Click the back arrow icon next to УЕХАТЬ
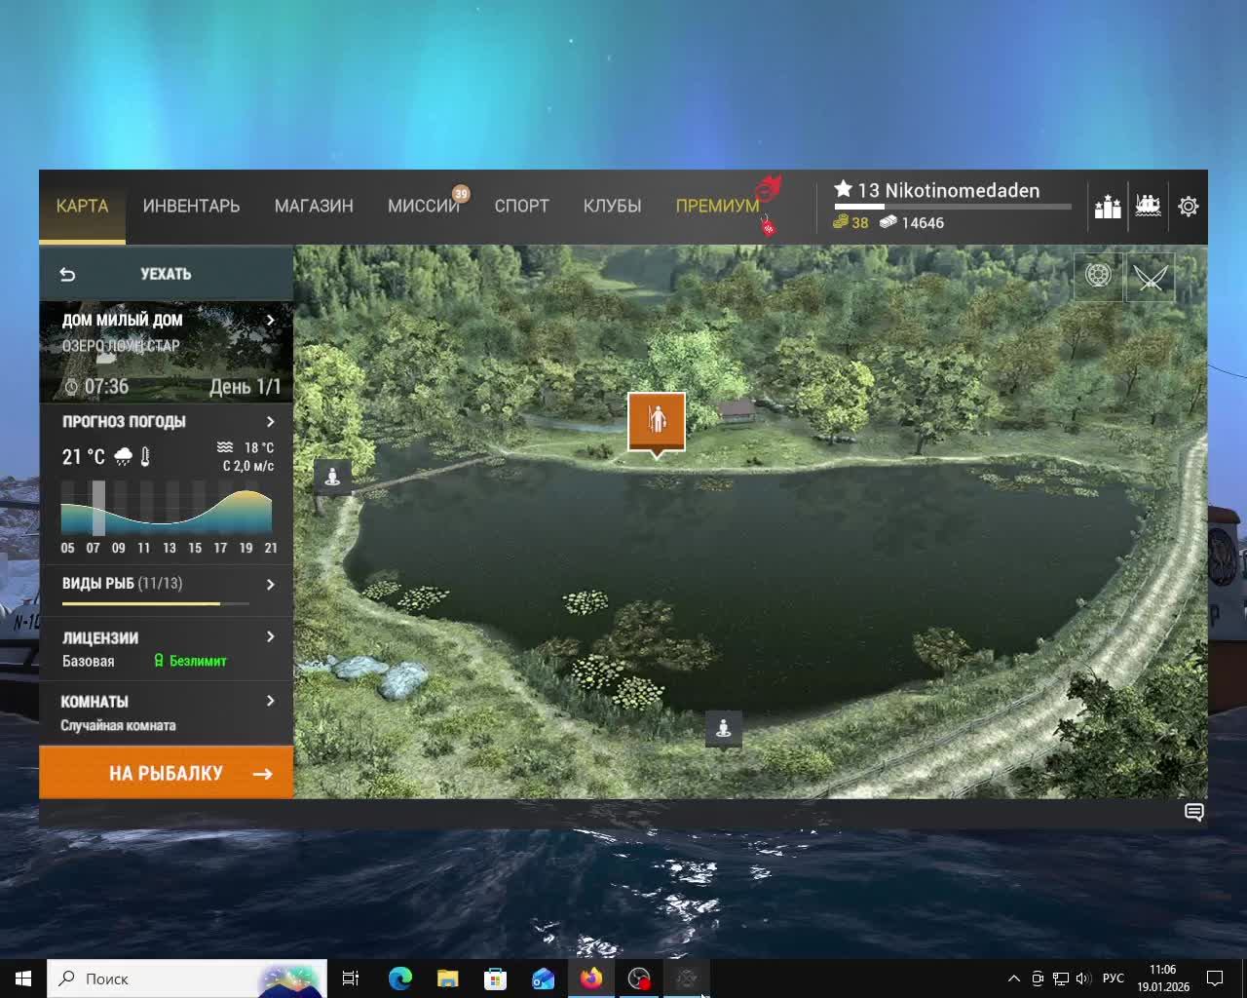This screenshot has width=1247, height=998. 67,275
